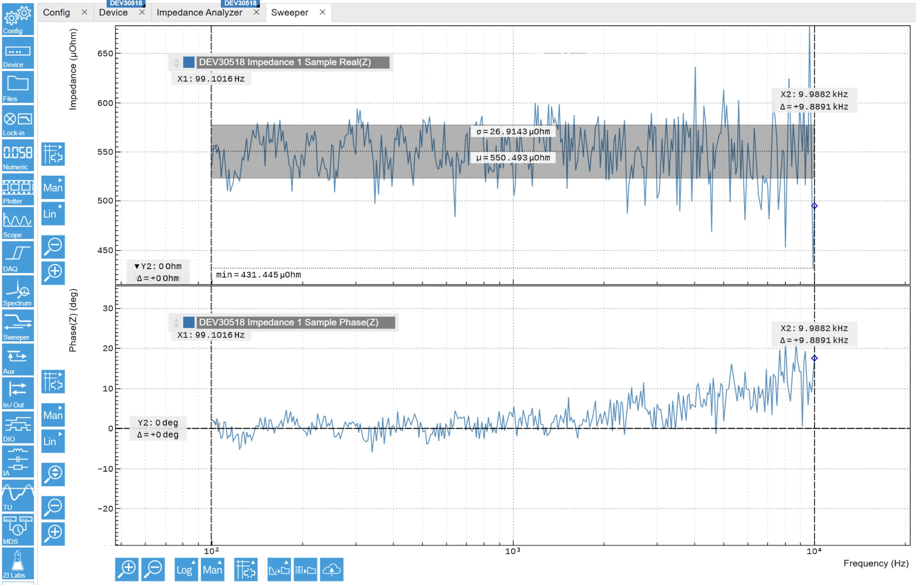
Task: Open cursor mode tool for impedance plot
Action: pos(53,154)
